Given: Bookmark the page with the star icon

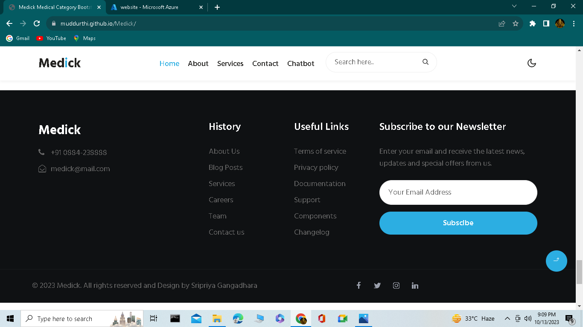Looking at the screenshot, I should coord(516,23).
